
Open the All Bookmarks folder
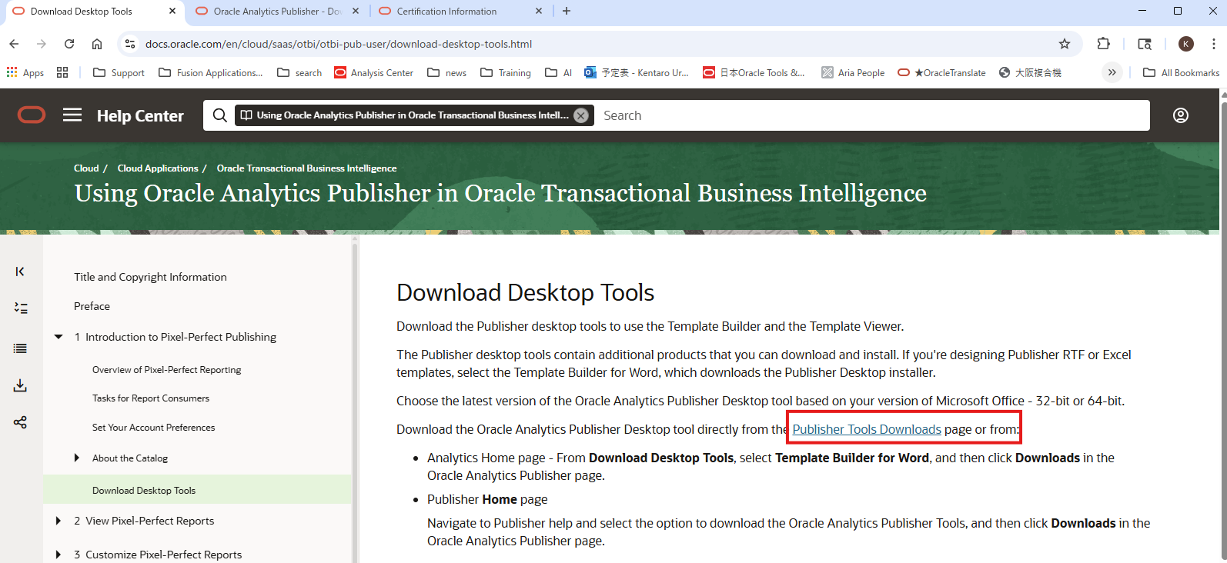pos(1181,72)
